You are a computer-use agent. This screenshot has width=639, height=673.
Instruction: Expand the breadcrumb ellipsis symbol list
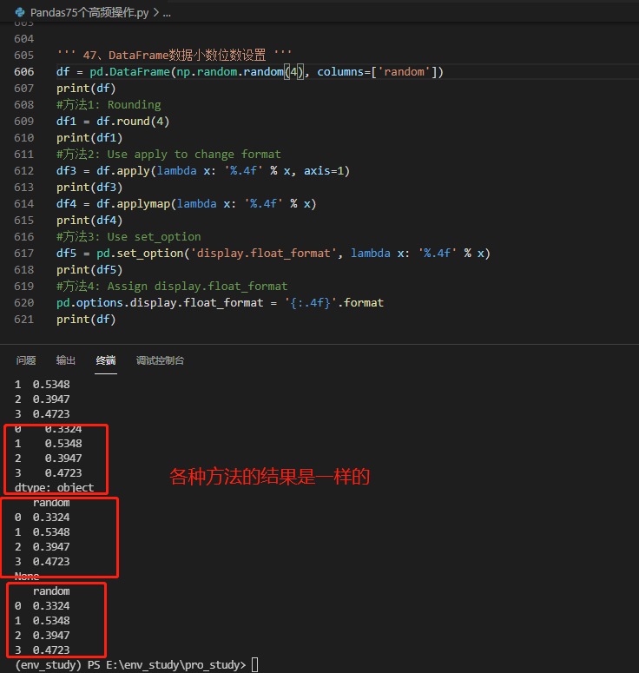click(x=167, y=13)
